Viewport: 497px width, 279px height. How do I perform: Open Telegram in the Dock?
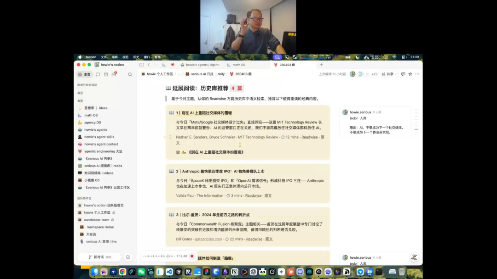pos(360,272)
